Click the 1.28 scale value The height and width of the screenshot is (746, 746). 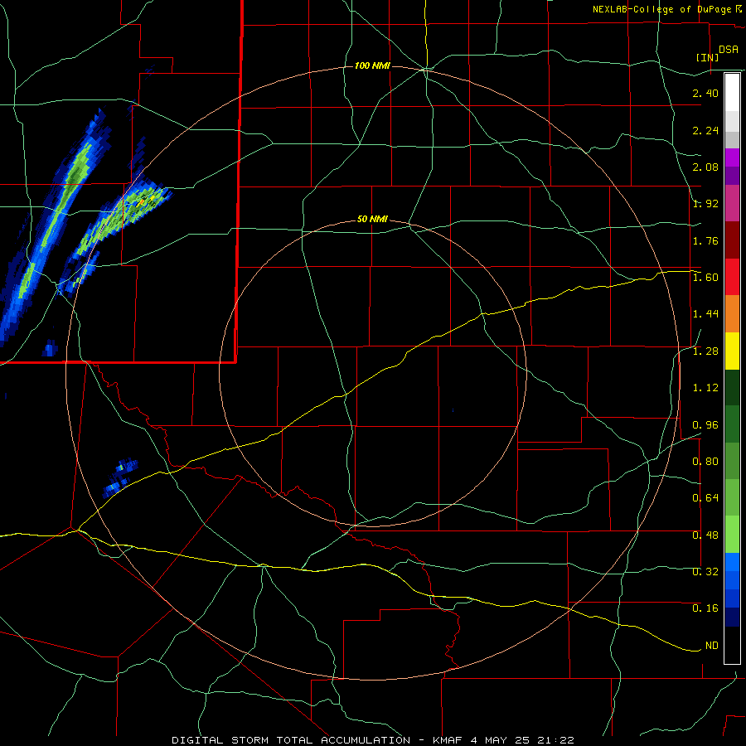705,351
